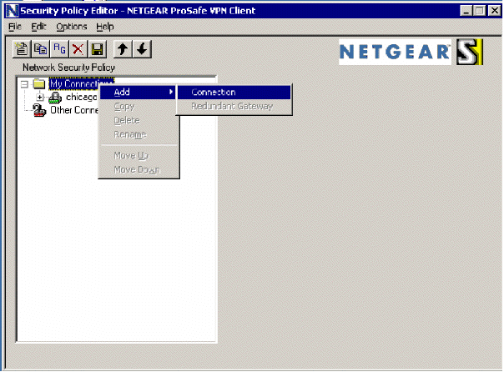Expand the chicago connection node
This screenshot has height=372, width=504.
pos(39,97)
